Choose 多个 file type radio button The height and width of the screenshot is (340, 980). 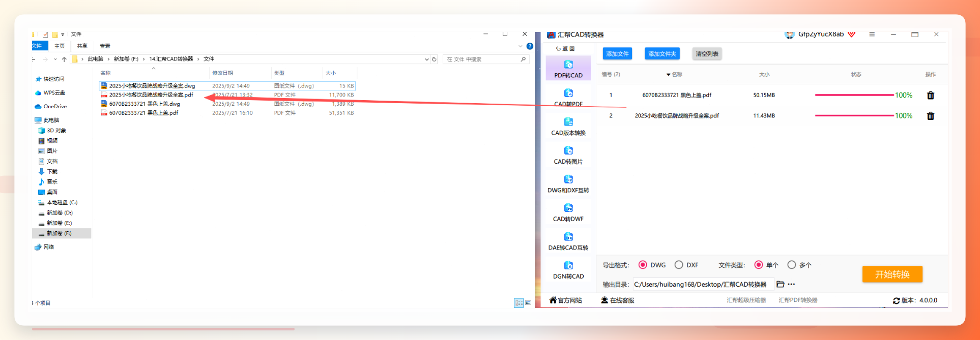791,265
